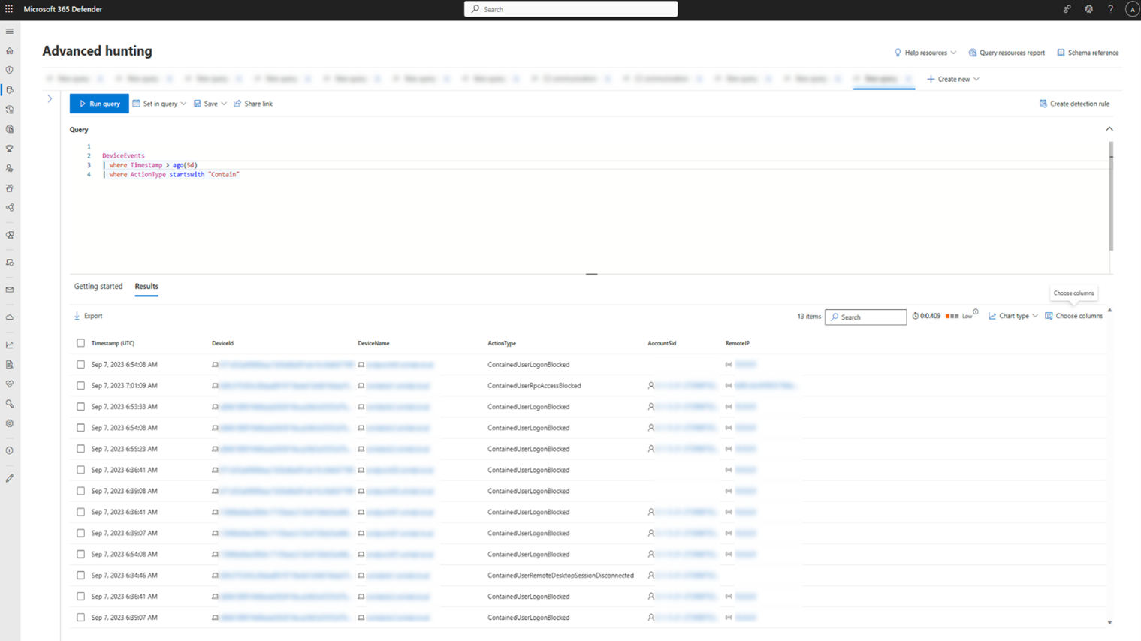Check the select-all checkbox in the results header

tap(80, 342)
